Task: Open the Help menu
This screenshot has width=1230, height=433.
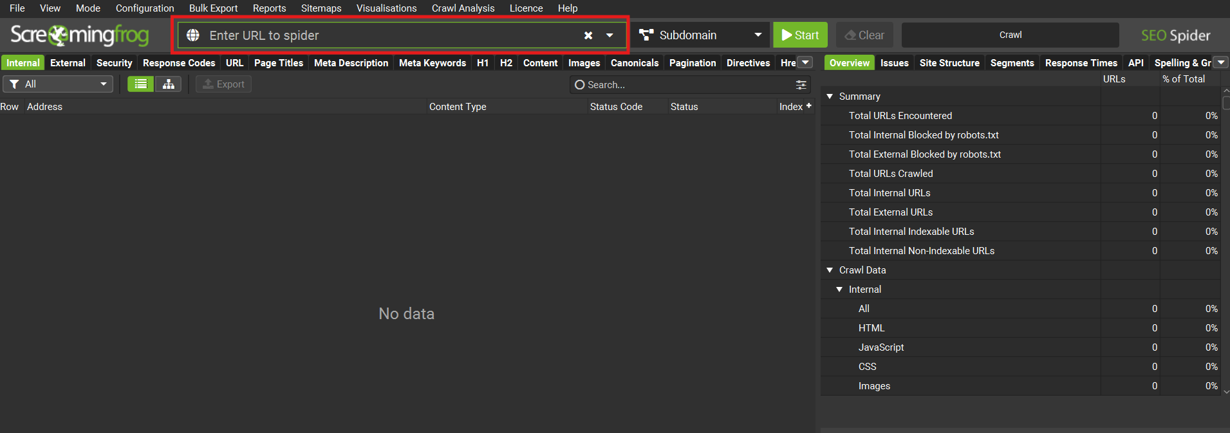Action: click(x=568, y=8)
